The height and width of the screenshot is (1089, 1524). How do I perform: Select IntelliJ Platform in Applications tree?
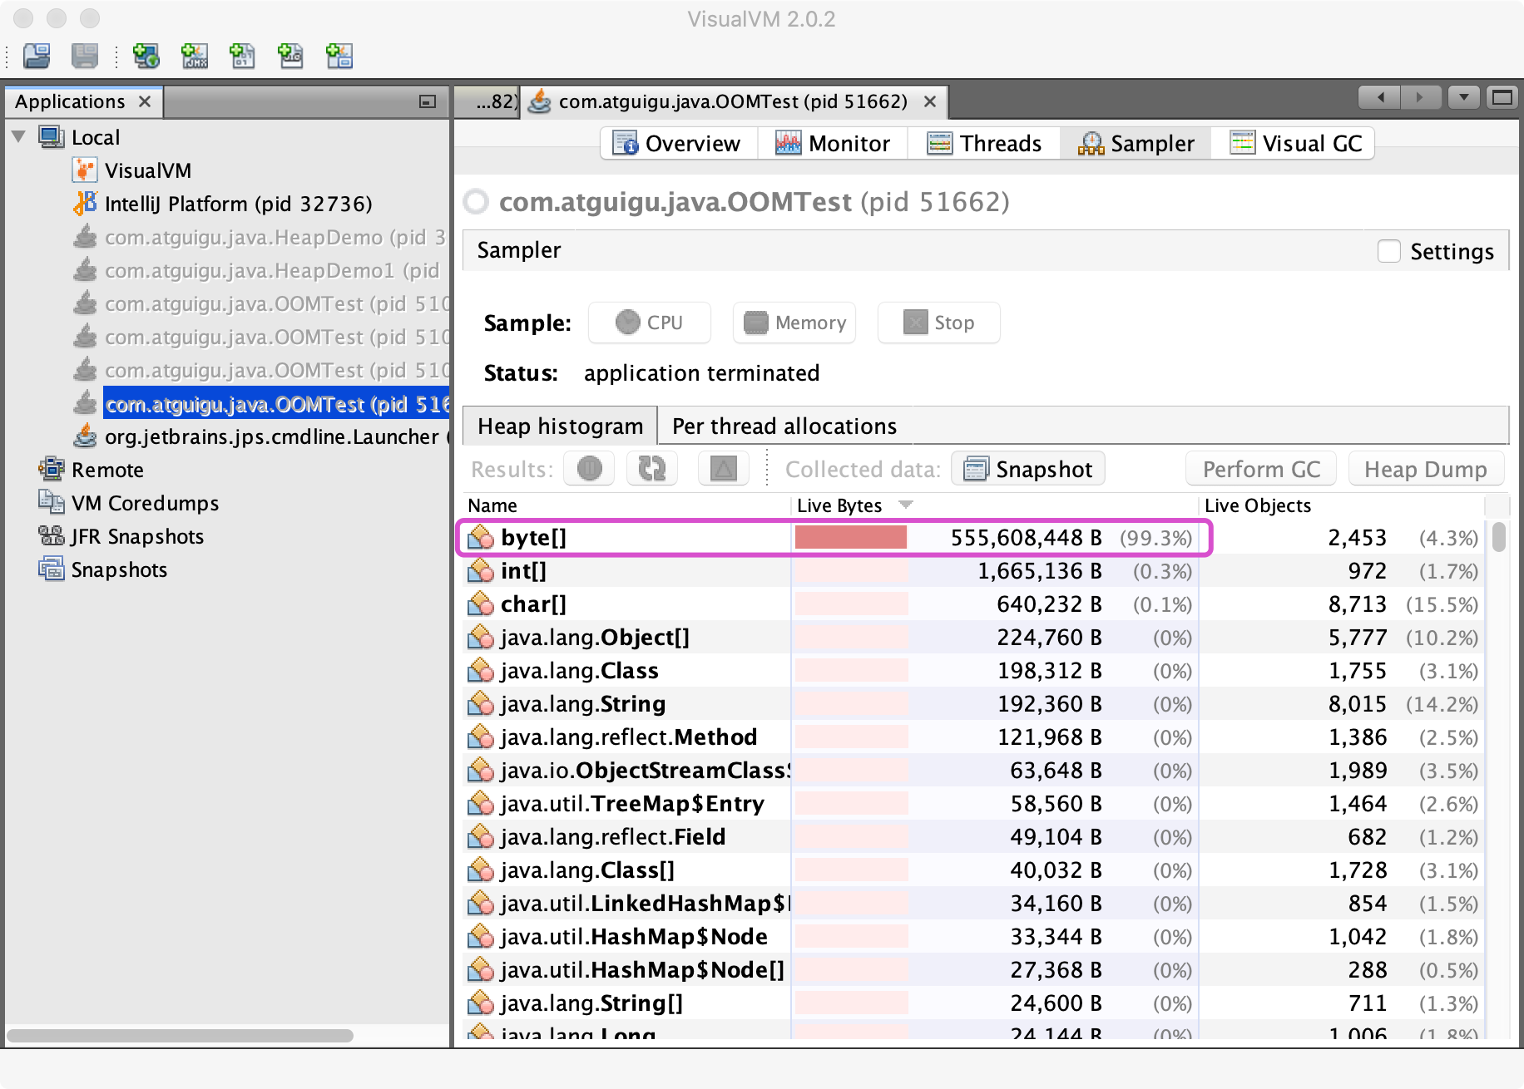click(238, 204)
